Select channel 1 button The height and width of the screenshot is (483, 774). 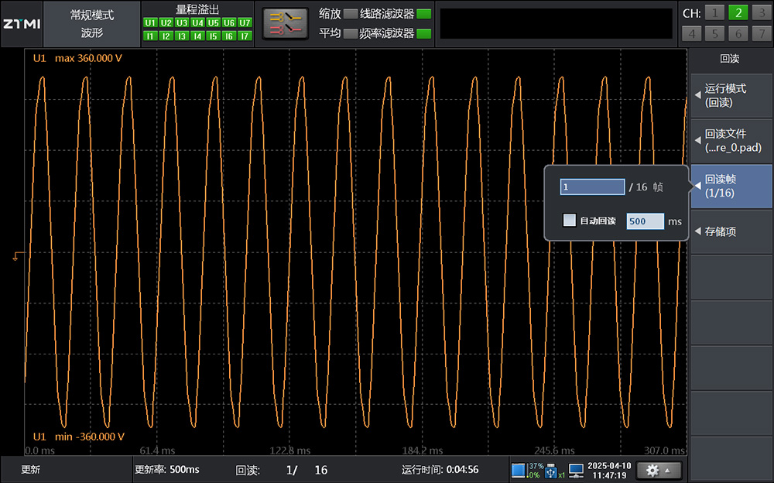(715, 12)
